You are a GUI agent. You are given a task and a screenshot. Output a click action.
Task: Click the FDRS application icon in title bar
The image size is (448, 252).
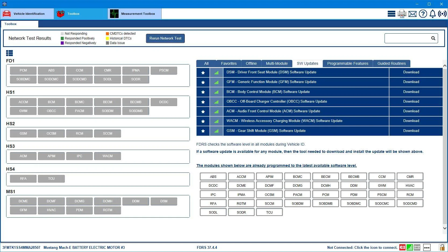tap(4, 4)
